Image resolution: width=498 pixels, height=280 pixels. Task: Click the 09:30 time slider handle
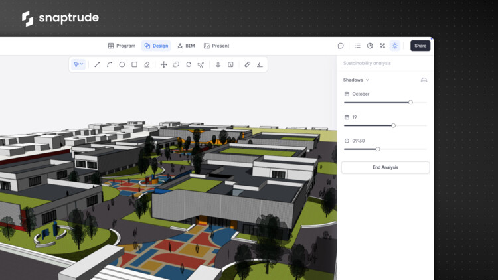click(378, 149)
